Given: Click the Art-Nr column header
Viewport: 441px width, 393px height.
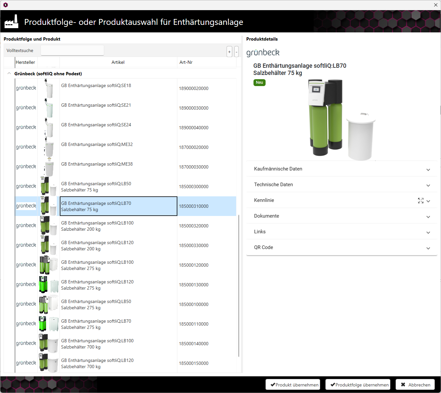Looking at the screenshot, I should click(x=206, y=62).
